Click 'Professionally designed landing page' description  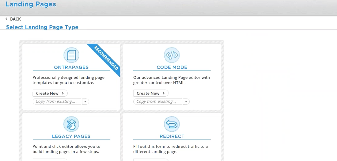[69, 80]
